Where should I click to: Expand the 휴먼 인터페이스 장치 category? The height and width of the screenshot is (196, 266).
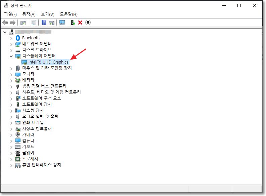pos(11,165)
